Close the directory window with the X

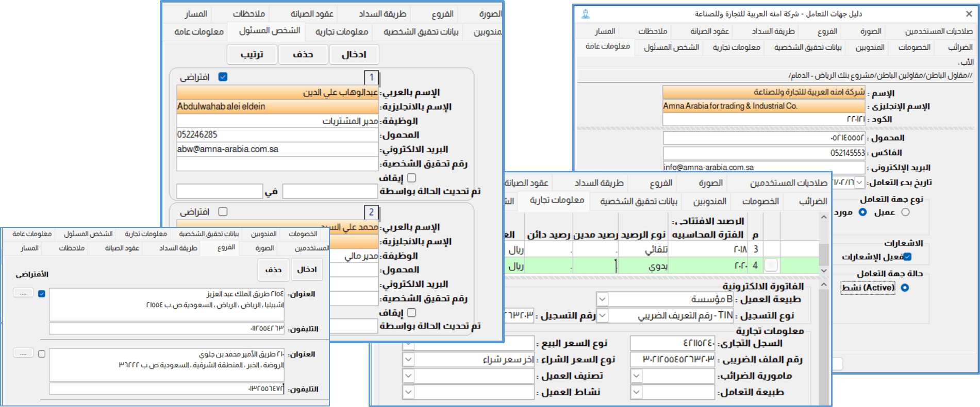pyautogui.click(x=969, y=14)
